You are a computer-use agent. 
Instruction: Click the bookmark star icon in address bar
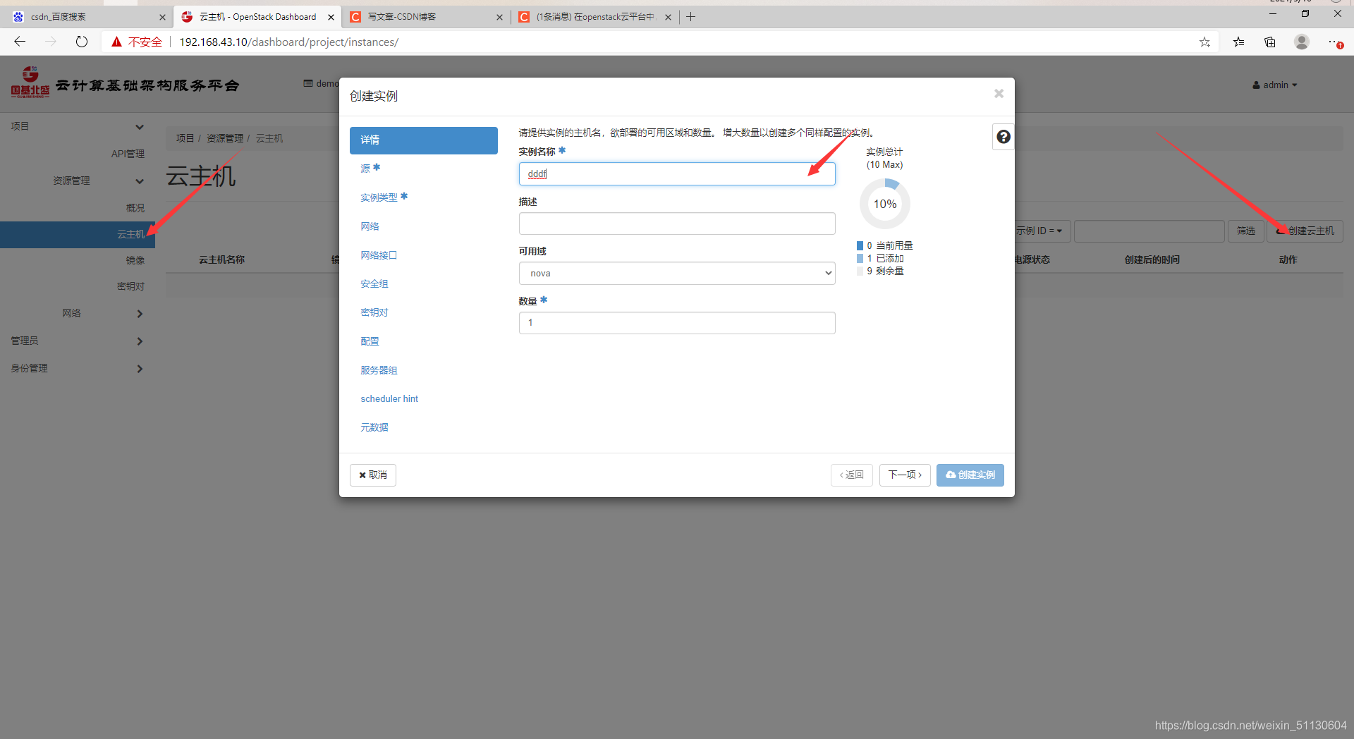point(1204,42)
